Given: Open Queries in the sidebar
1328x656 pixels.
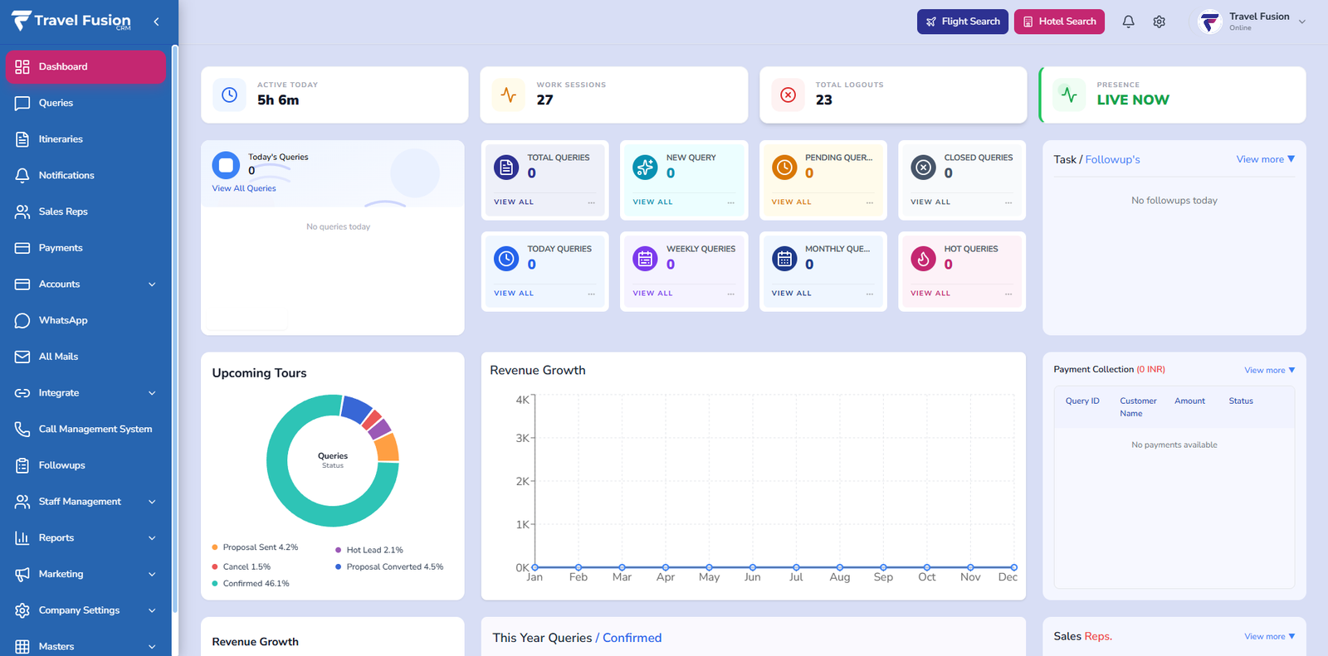Looking at the screenshot, I should (56, 103).
